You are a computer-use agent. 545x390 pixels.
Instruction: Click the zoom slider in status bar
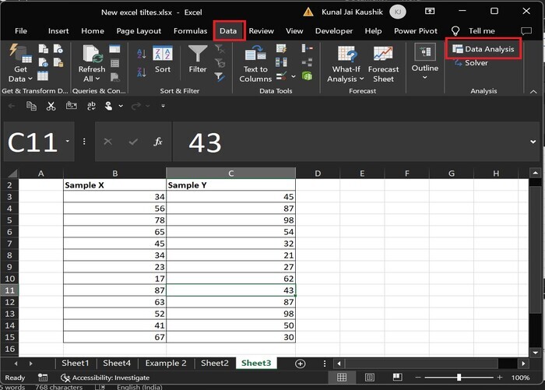[x=459, y=378]
